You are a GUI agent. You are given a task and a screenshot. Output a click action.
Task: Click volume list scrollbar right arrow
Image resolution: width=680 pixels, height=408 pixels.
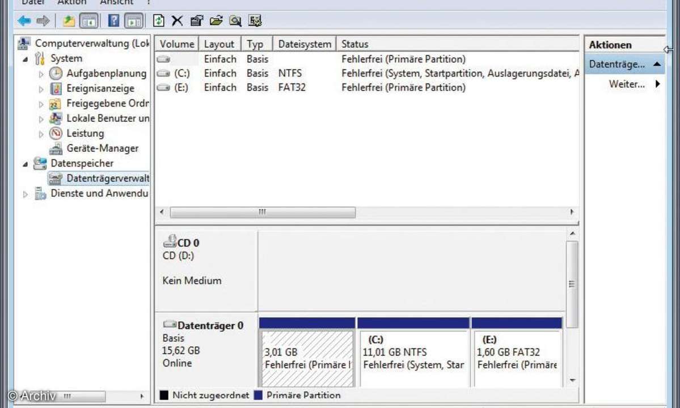(x=572, y=212)
